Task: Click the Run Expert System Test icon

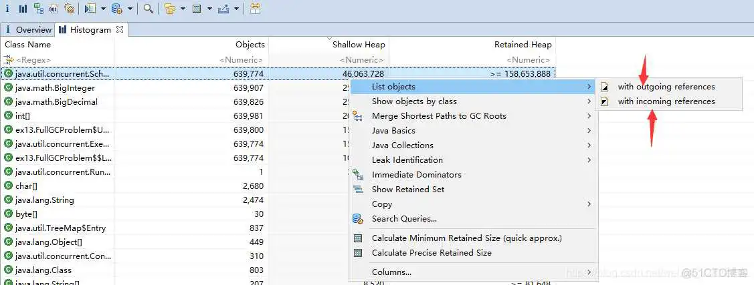Action: (90, 9)
